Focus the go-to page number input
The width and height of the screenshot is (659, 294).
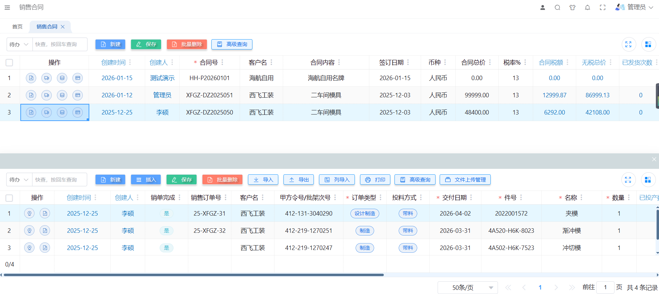tap(605, 287)
